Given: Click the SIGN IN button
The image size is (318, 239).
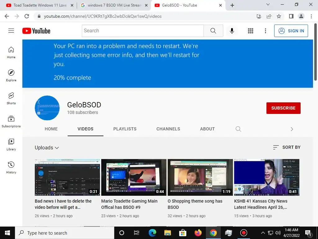Looking at the screenshot, I should (291, 31).
